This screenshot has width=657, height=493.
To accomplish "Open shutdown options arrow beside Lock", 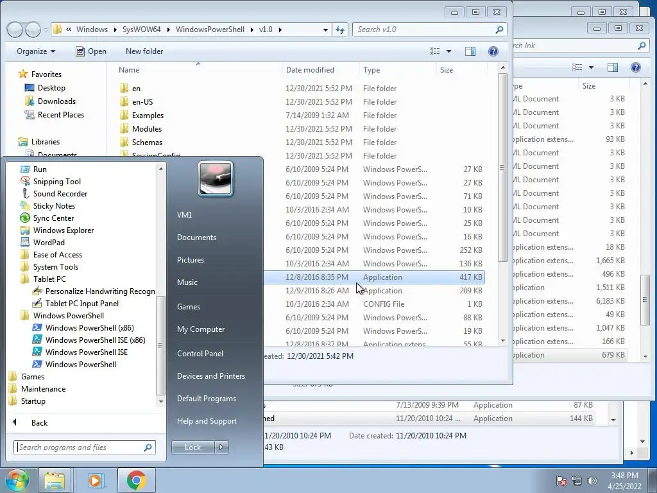I will pyautogui.click(x=221, y=447).
